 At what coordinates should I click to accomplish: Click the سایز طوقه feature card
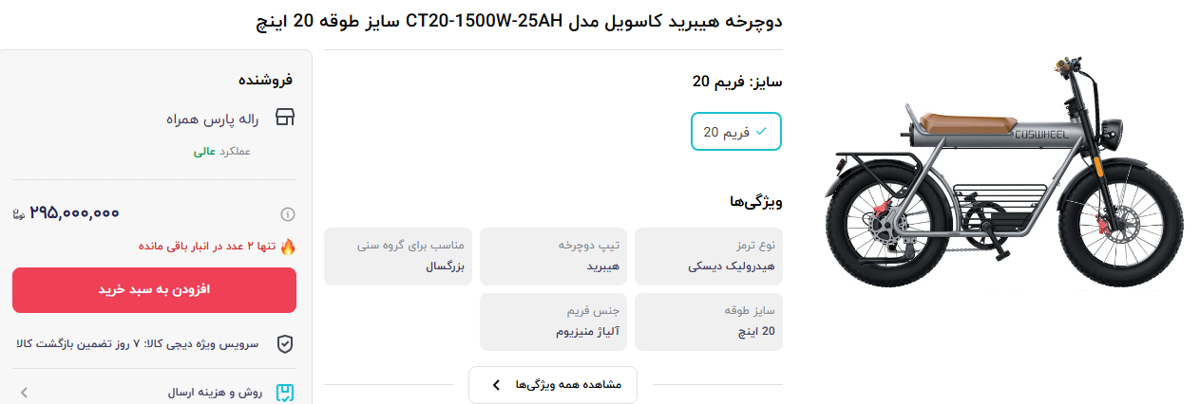[709, 321]
